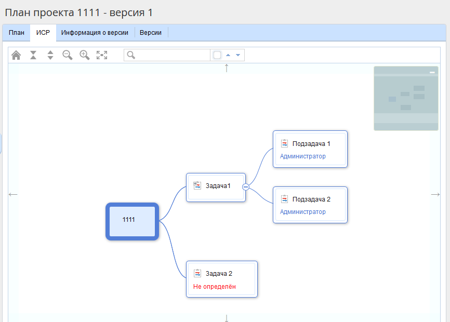This screenshot has width=450, height=322.
Task: Open the Информация о версии tab
Action: click(x=95, y=33)
